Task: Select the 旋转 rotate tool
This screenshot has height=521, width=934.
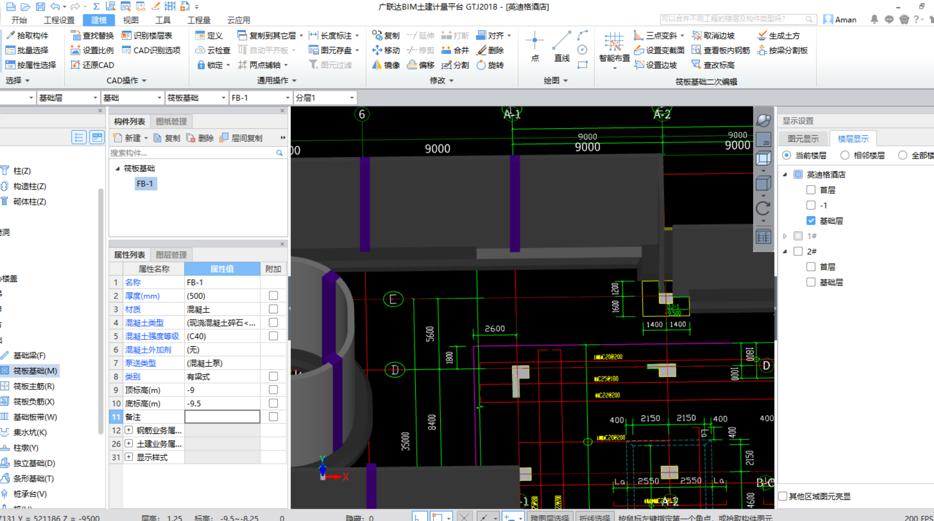Action: [x=491, y=65]
